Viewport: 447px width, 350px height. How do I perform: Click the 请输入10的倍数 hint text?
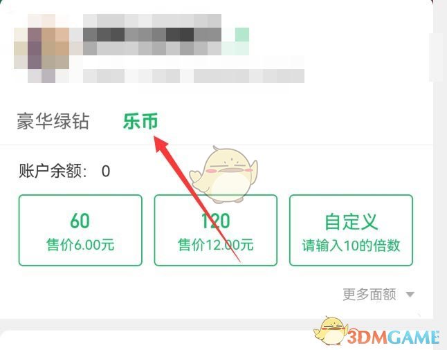coord(351,245)
